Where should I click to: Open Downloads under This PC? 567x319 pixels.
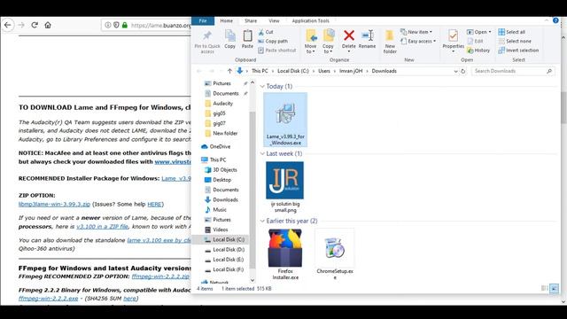coord(221,199)
